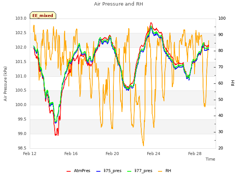
Task: Click the 90 right axis value
Action: (221, 34)
